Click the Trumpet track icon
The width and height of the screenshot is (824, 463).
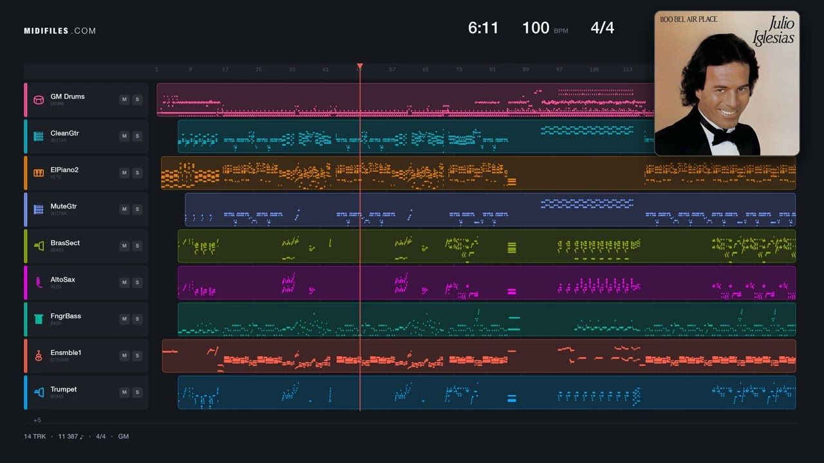click(39, 393)
